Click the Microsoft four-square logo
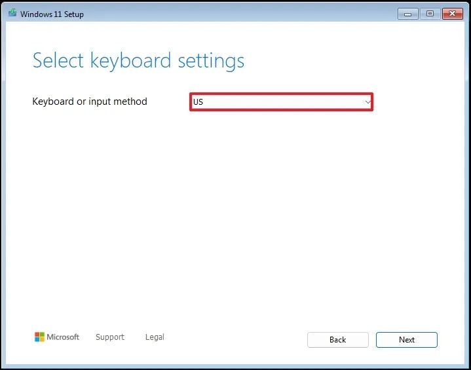The height and width of the screenshot is (370, 471). 39,337
